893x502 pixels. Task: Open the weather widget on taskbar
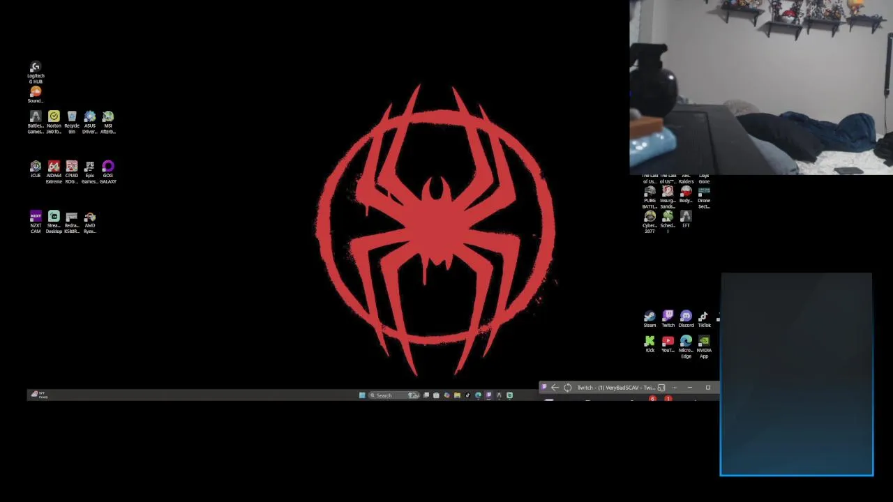point(39,395)
